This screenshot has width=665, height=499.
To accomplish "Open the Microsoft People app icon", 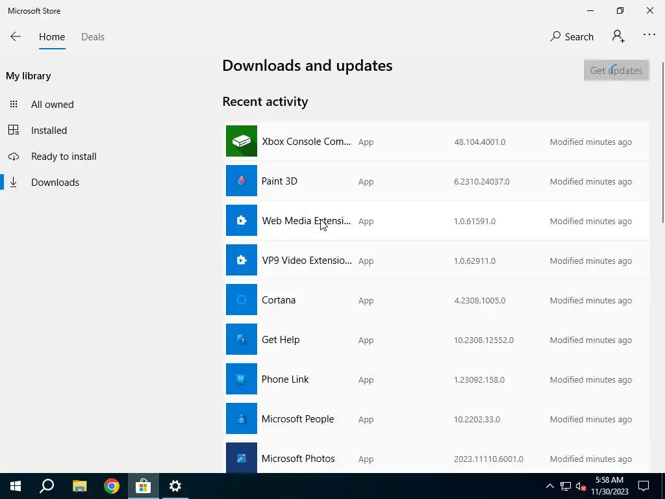I will (x=242, y=418).
